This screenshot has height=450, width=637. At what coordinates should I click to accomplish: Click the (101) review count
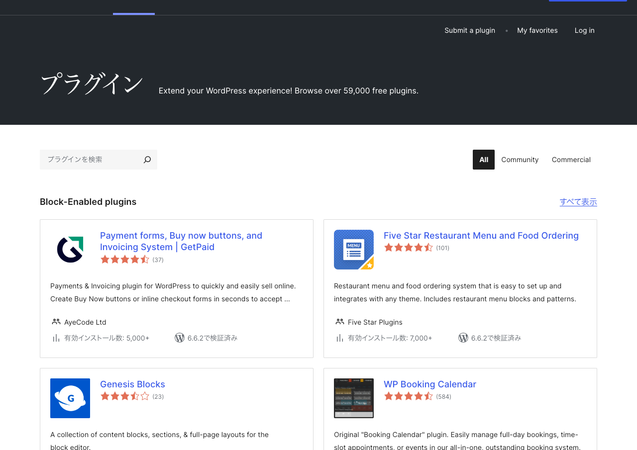click(x=442, y=248)
